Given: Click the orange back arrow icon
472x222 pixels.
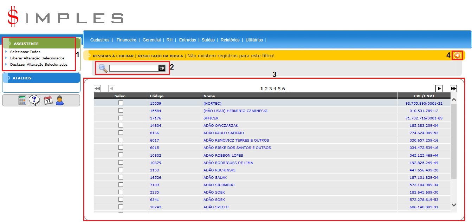Looking at the screenshot, I should click(457, 55).
